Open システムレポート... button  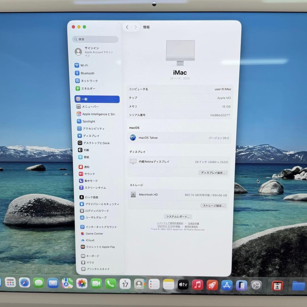(178, 216)
